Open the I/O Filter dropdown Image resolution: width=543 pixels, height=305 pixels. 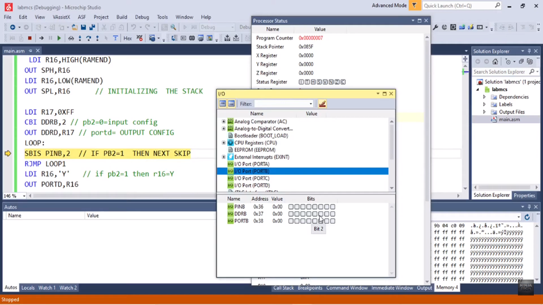pos(311,104)
